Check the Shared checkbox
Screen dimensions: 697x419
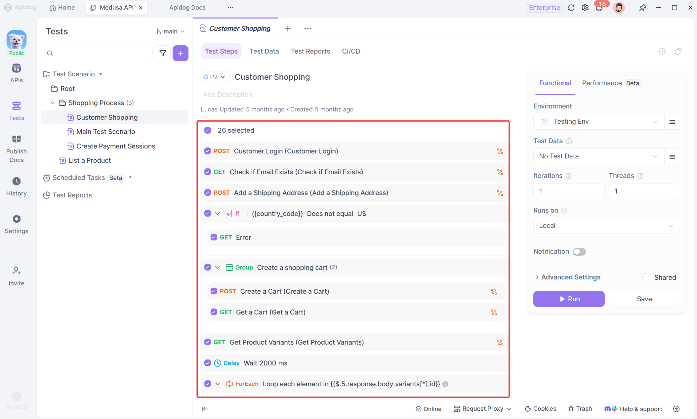[x=646, y=277]
